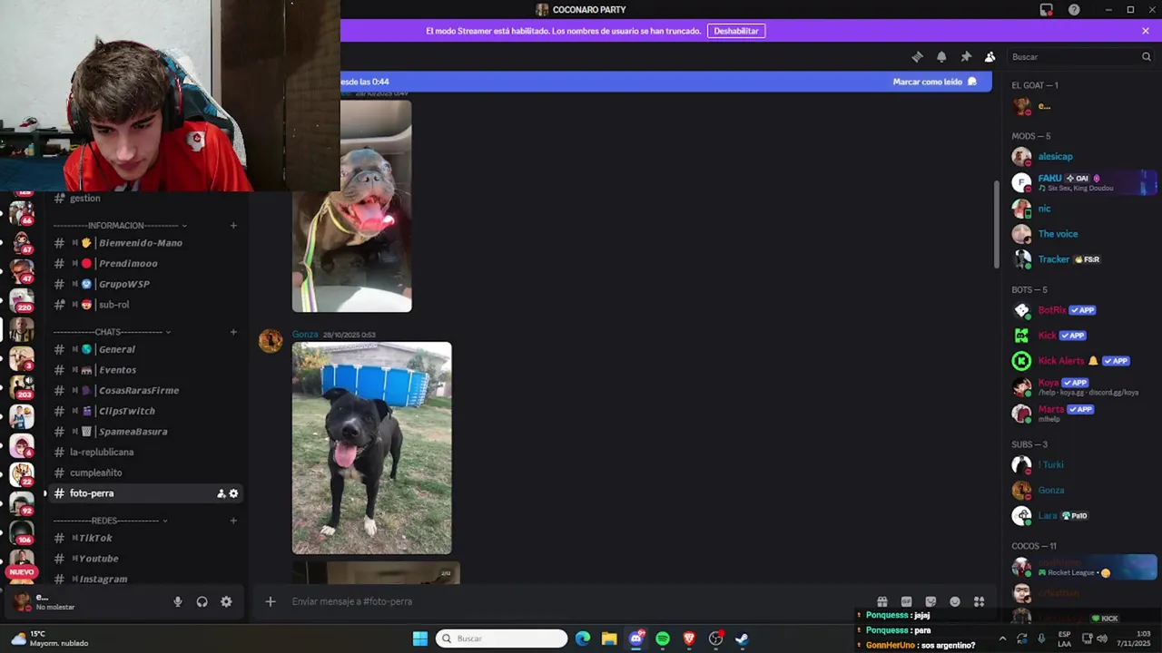This screenshot has height=653, width=1162.
Task: Open notification settings bell icon
Action: click(941, 56)
